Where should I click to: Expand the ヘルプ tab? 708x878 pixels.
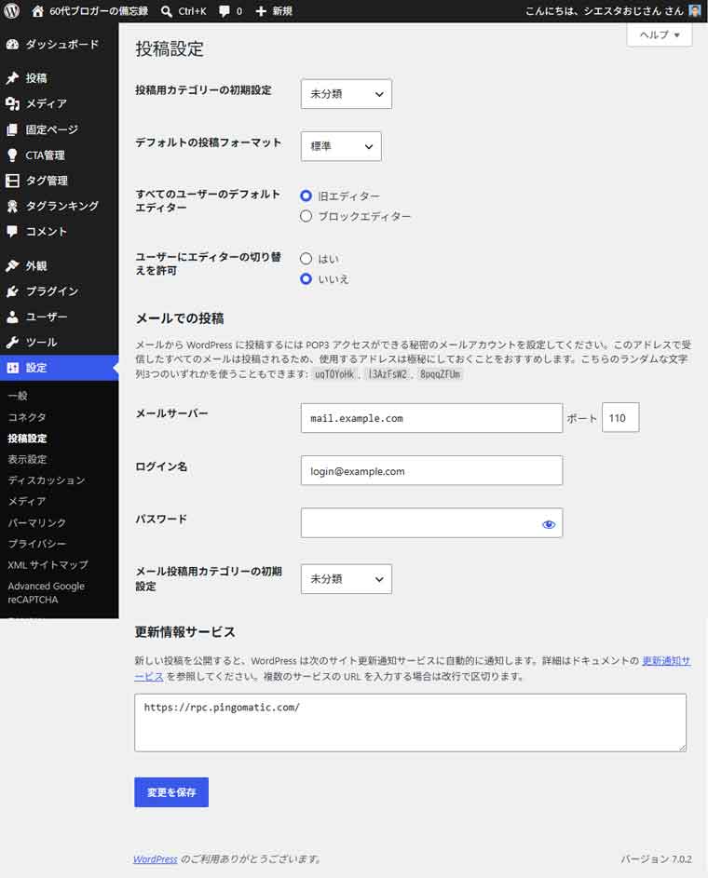coord(660,34)
